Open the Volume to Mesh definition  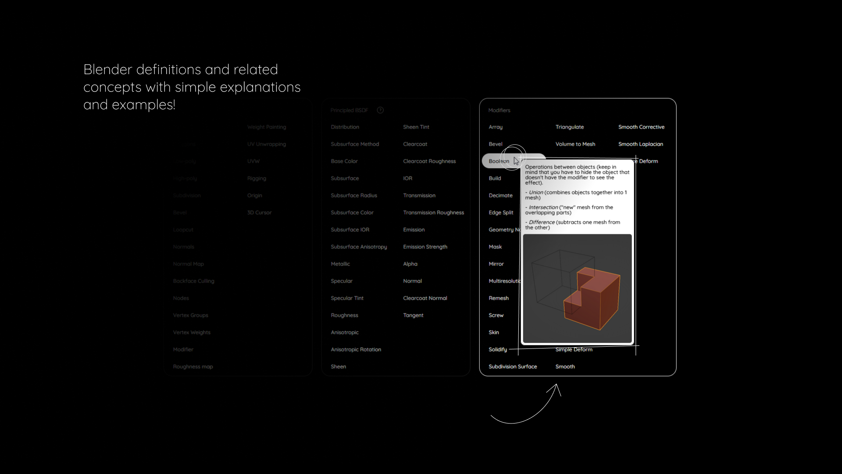point(575,144)
